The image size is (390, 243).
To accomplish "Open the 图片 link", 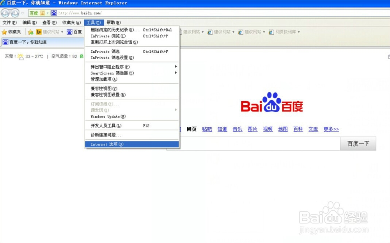I will coord(252,129).
